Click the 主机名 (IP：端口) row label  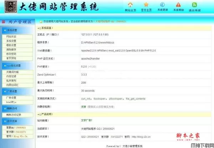pos(48,34)
